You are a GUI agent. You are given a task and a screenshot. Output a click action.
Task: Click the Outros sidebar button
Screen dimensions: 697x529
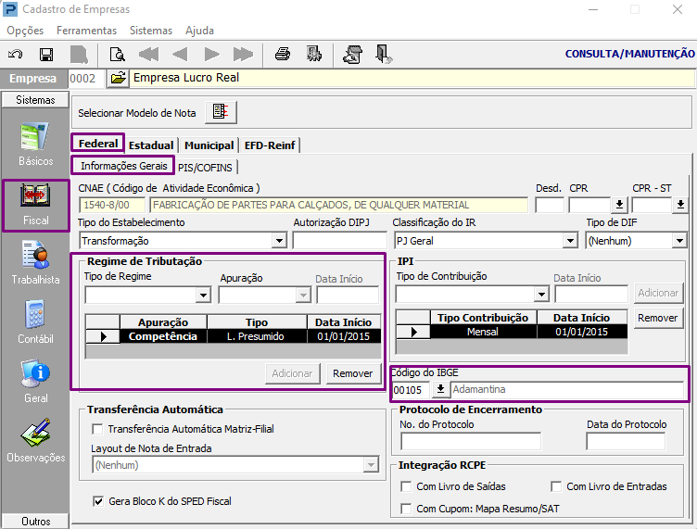[x=35, y=521]
